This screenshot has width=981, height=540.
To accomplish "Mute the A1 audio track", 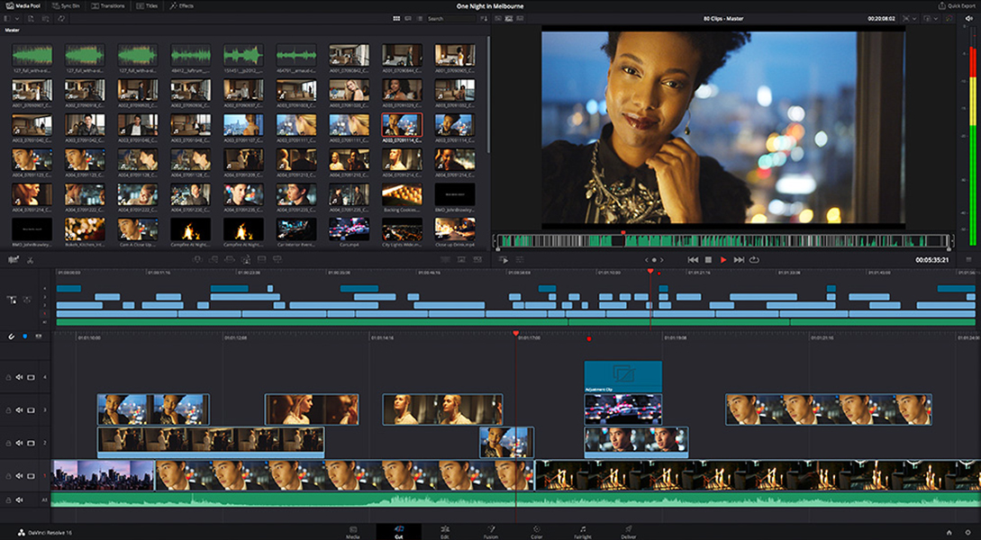I will (19, 500).
